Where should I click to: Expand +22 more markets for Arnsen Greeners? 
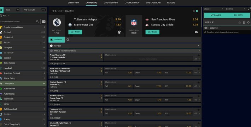[197, 59]
